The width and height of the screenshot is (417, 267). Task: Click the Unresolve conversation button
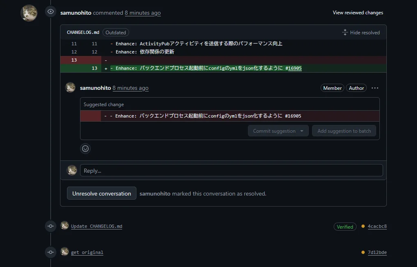tap(102, 194)
